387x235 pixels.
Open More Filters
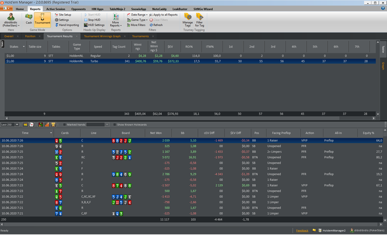[x=136, y=25]
